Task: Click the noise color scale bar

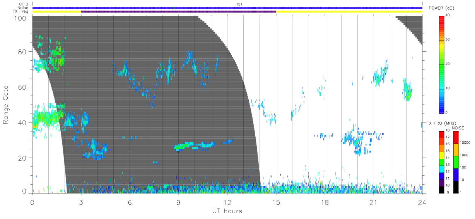Action: point(456,162)
